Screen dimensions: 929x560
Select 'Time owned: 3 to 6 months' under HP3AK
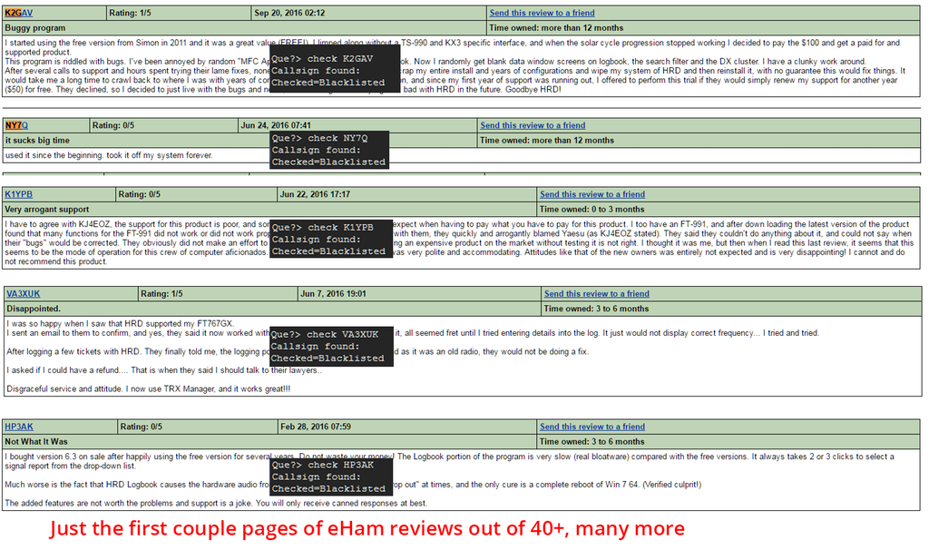pyautogui.click(x=592, y=441)
